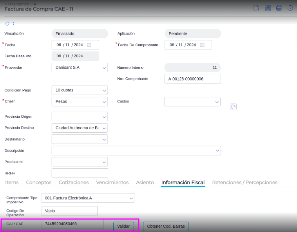Screen dimensions: 297x232
Task: Expand the Descripción dropdown
Action: (217, 151)
